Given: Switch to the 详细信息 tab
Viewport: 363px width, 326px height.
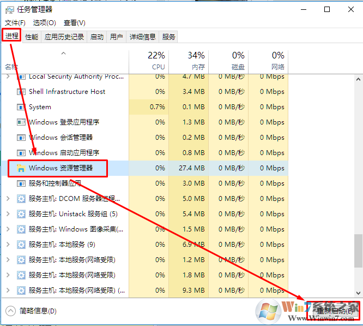Looking at the screenshot, I should coord(143,37).
